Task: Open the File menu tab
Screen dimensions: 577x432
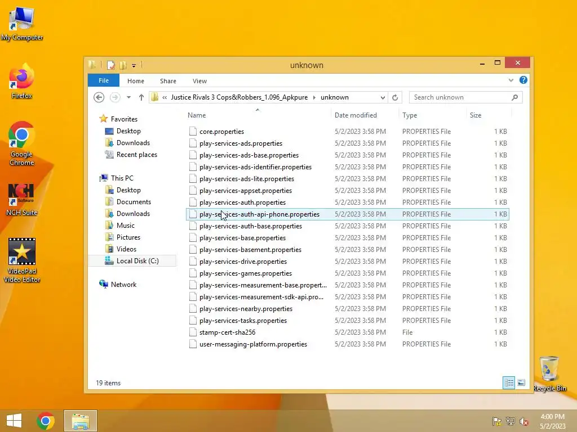Action: tap(104, 80)
